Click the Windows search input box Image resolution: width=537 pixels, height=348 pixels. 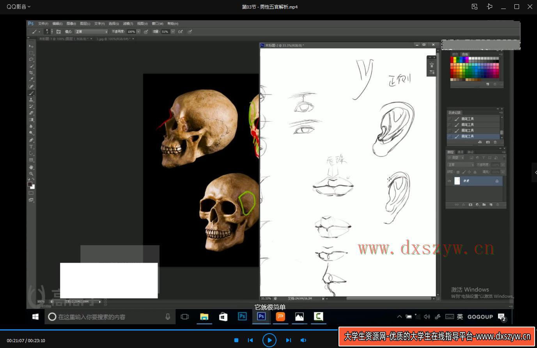point(110,317)
